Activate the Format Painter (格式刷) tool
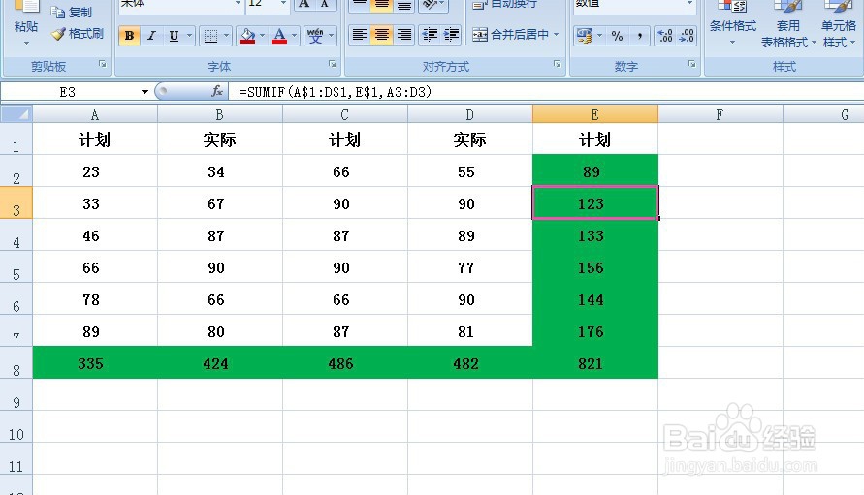The image size is (864, 495). point(78,34)
